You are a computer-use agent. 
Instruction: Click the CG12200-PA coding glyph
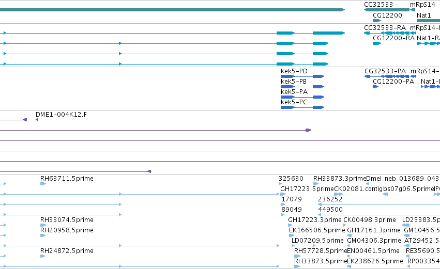376,87
